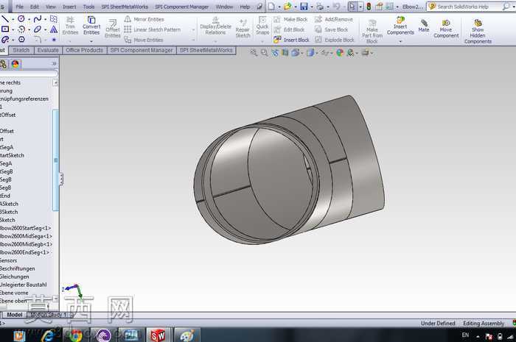516x342 pixels.
Task: Open the File menu
Action: click(20, 7)
